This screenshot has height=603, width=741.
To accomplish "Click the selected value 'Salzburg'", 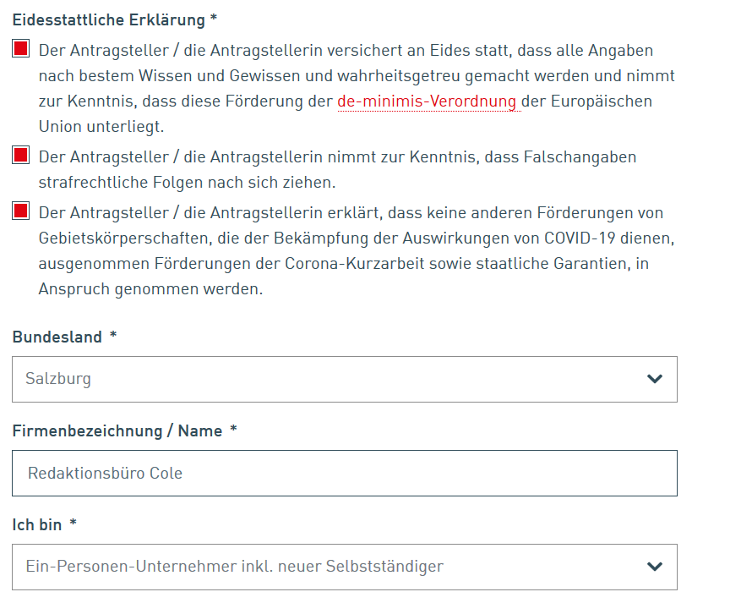I will click(x=58, y=379).
